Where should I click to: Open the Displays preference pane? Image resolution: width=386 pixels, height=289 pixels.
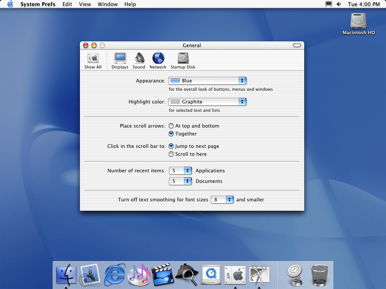pos(120,60)
